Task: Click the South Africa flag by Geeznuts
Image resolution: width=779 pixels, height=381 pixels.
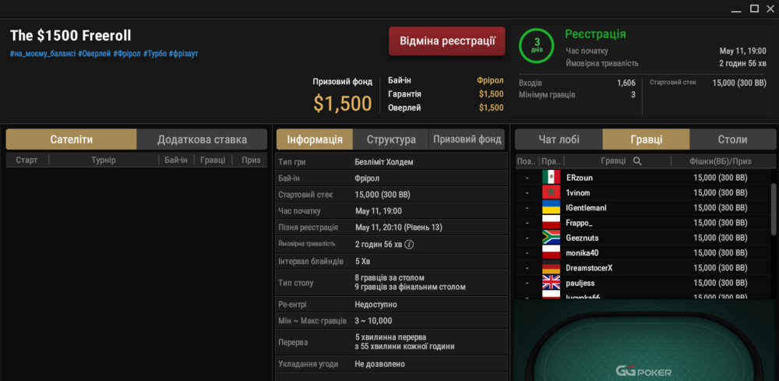Action: [x=551, y=238]
